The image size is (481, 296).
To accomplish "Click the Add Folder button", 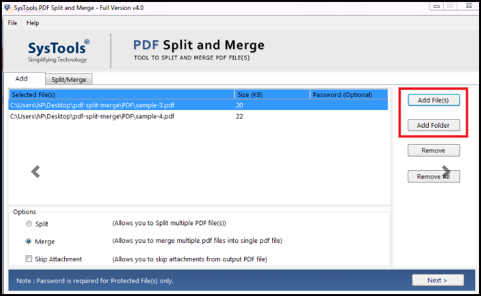I will [x=433, y=125].
